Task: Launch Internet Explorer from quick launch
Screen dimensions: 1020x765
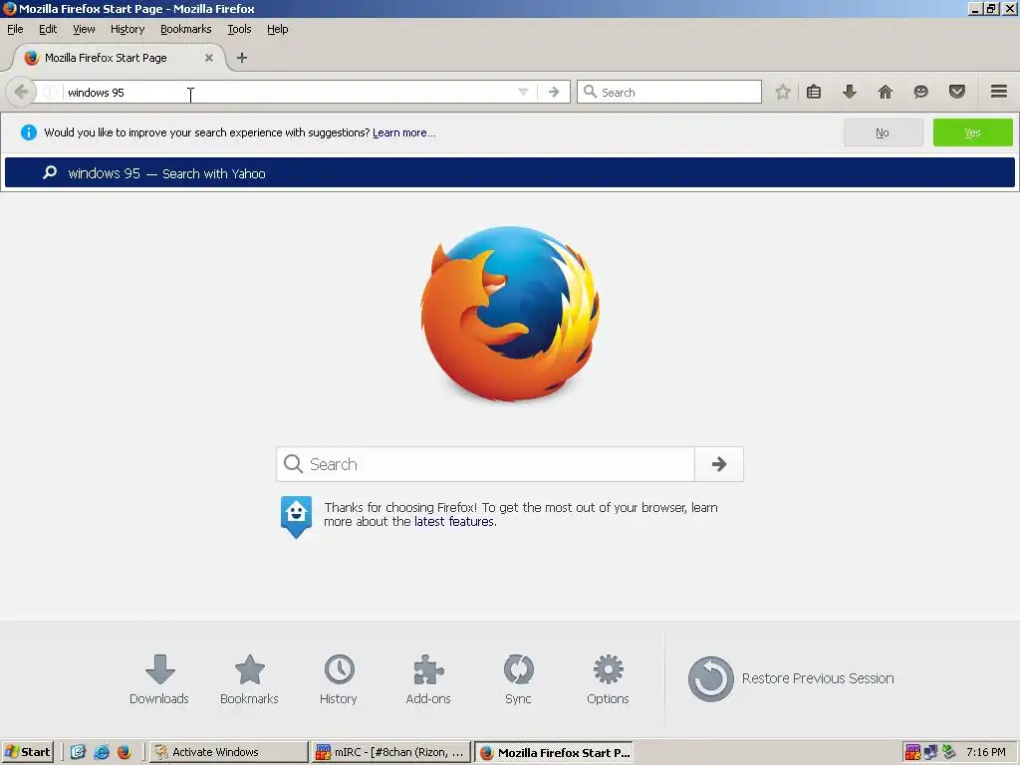Action: point(102,752)
